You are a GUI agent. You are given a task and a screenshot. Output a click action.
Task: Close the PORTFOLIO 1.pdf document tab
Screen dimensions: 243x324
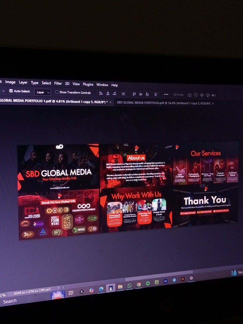pos(110,102)
